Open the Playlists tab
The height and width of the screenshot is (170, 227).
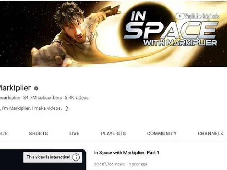point(113,134)
